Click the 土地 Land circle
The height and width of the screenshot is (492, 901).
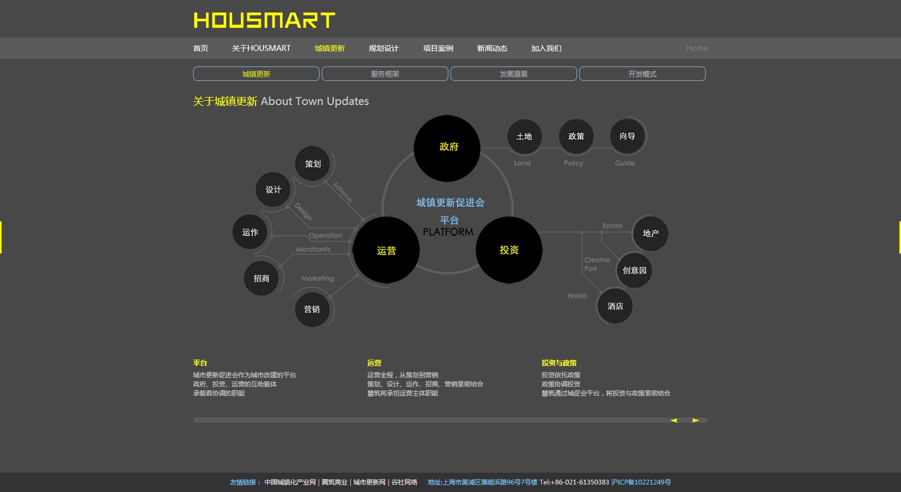click(x=524, y=137)
